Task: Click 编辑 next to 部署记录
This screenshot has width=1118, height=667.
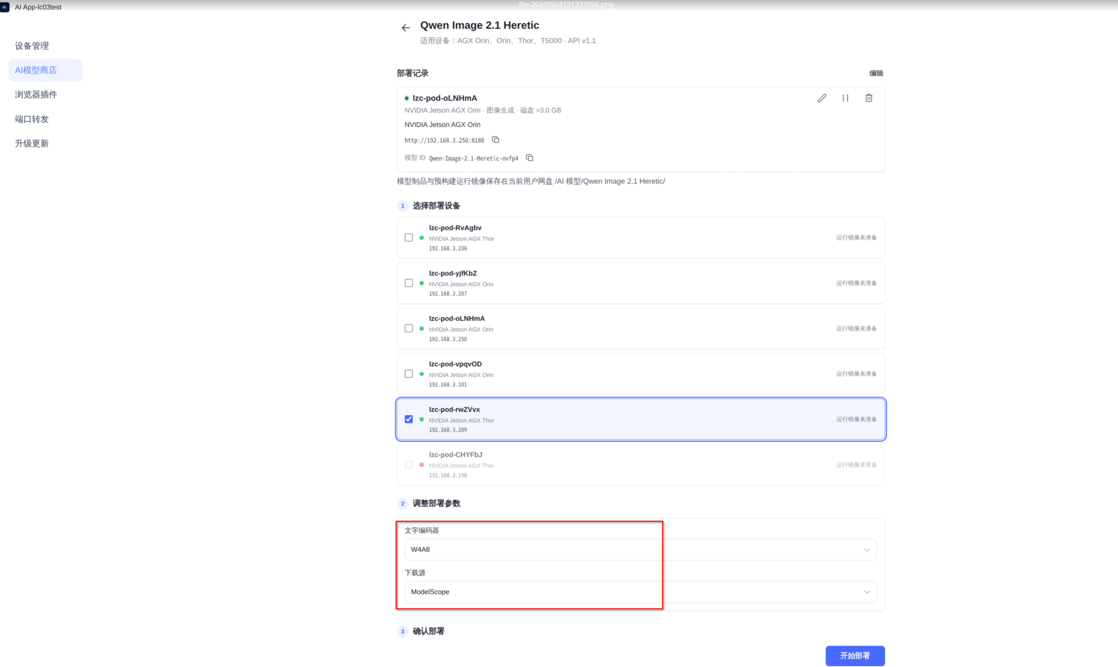Action: click(x=876, y=73)
